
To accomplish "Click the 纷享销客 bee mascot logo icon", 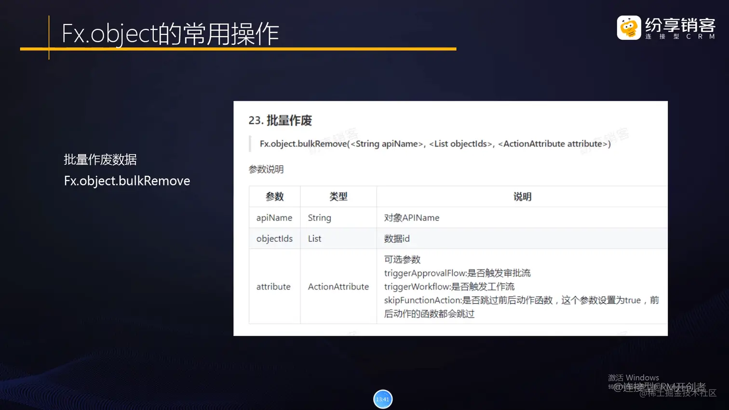I will tap(629, 27).
